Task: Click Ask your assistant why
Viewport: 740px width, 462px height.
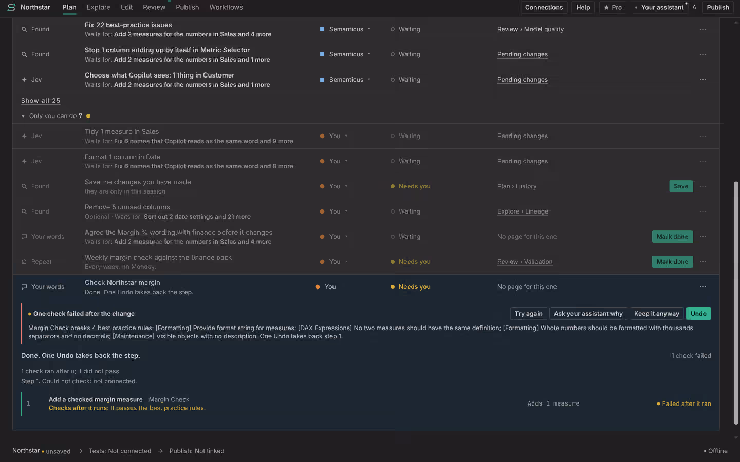Action: click(588, 314)
